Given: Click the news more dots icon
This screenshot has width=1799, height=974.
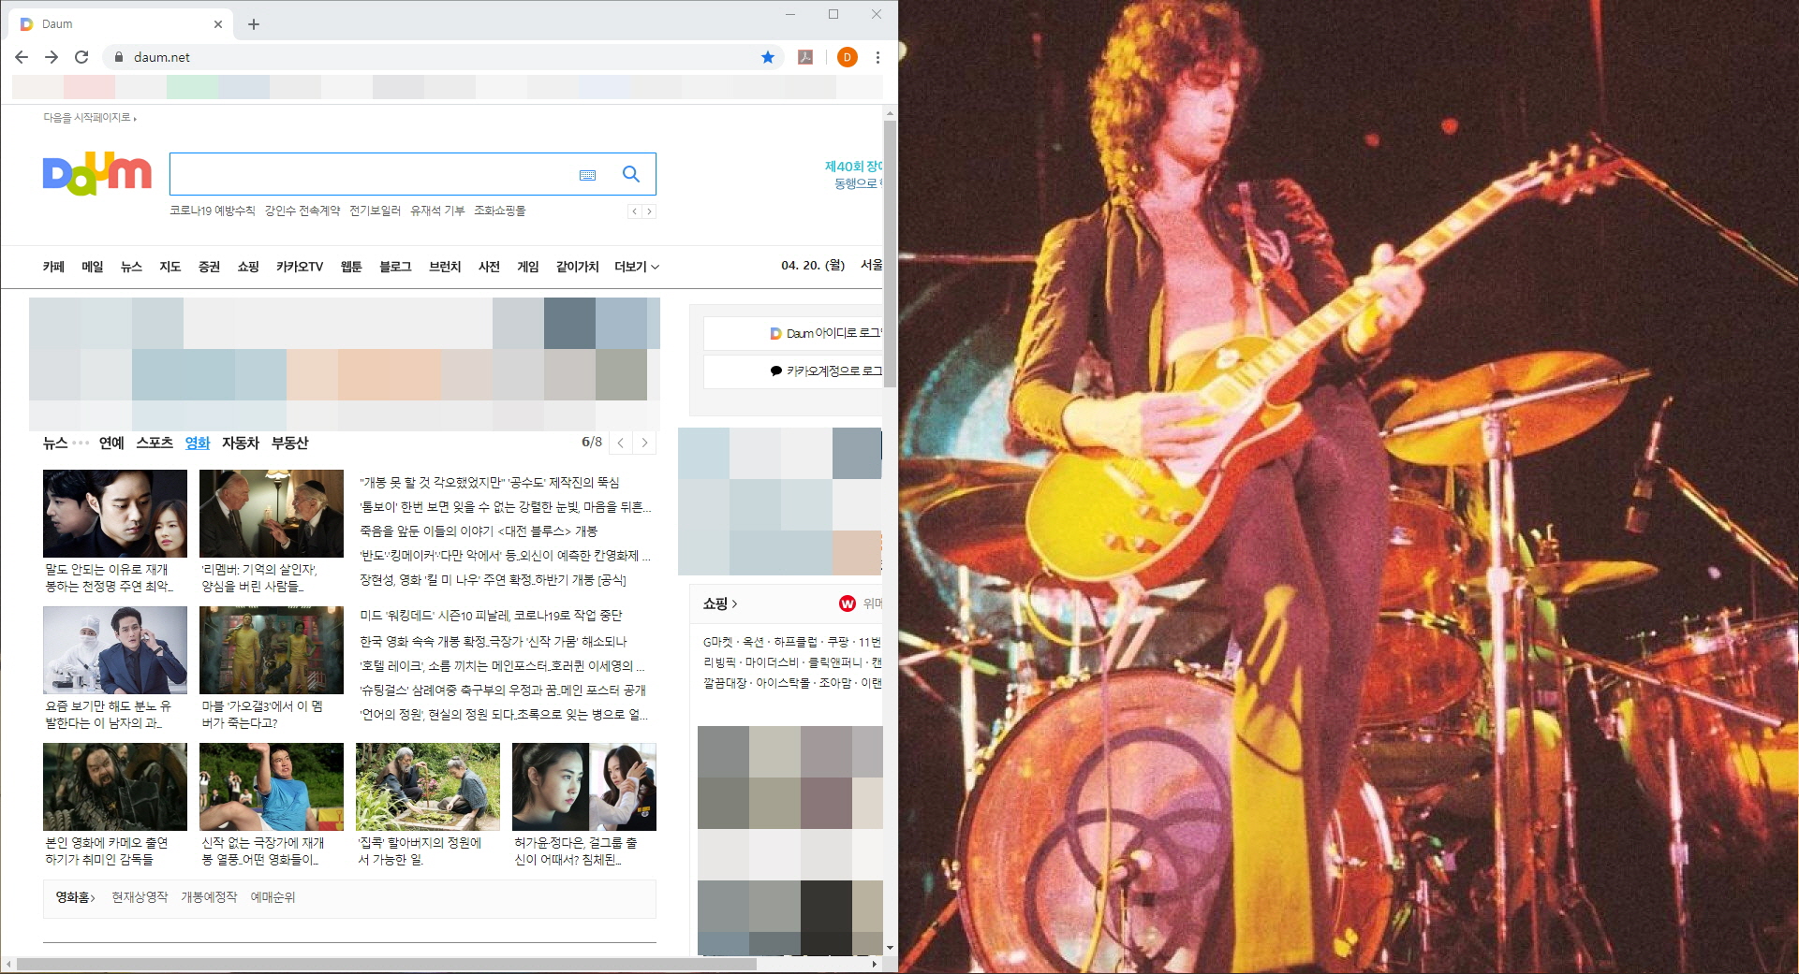Looking at the screenshot, I should point(81,443).
